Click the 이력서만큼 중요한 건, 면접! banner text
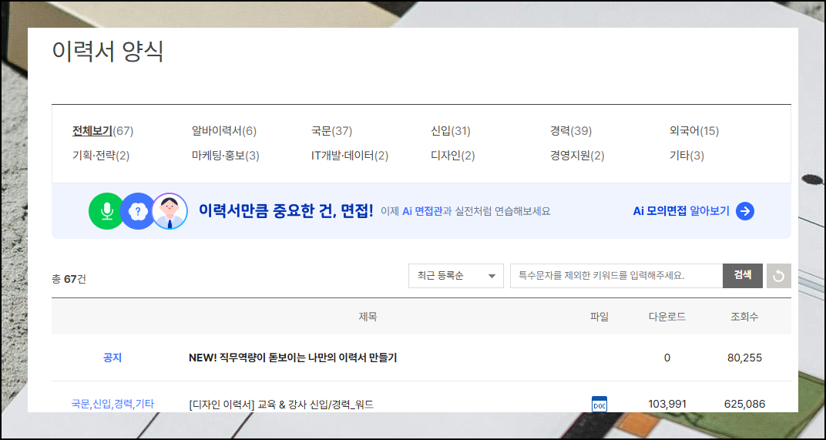 pyautogui.click(x=286, y=211)
